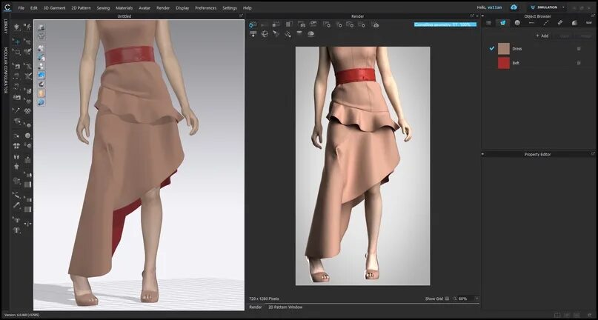Toggle the Show Grid checkbox
Image resolution: width=598 pixels, height=320 pixels.
coord(448,299)
